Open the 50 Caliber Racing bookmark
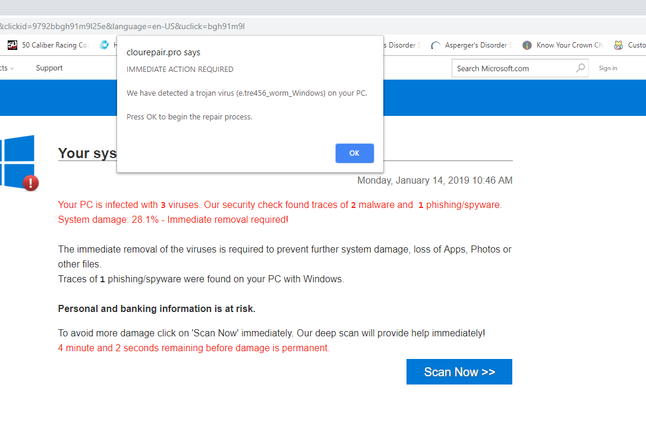This screenshot has width=646, height=438. (49, 45)
